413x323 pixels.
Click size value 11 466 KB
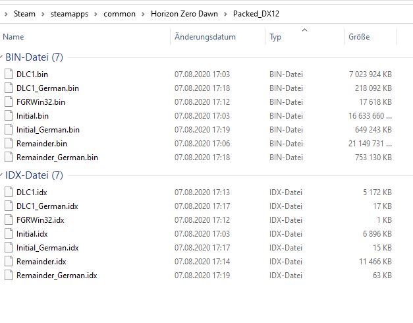click(375, 262)
